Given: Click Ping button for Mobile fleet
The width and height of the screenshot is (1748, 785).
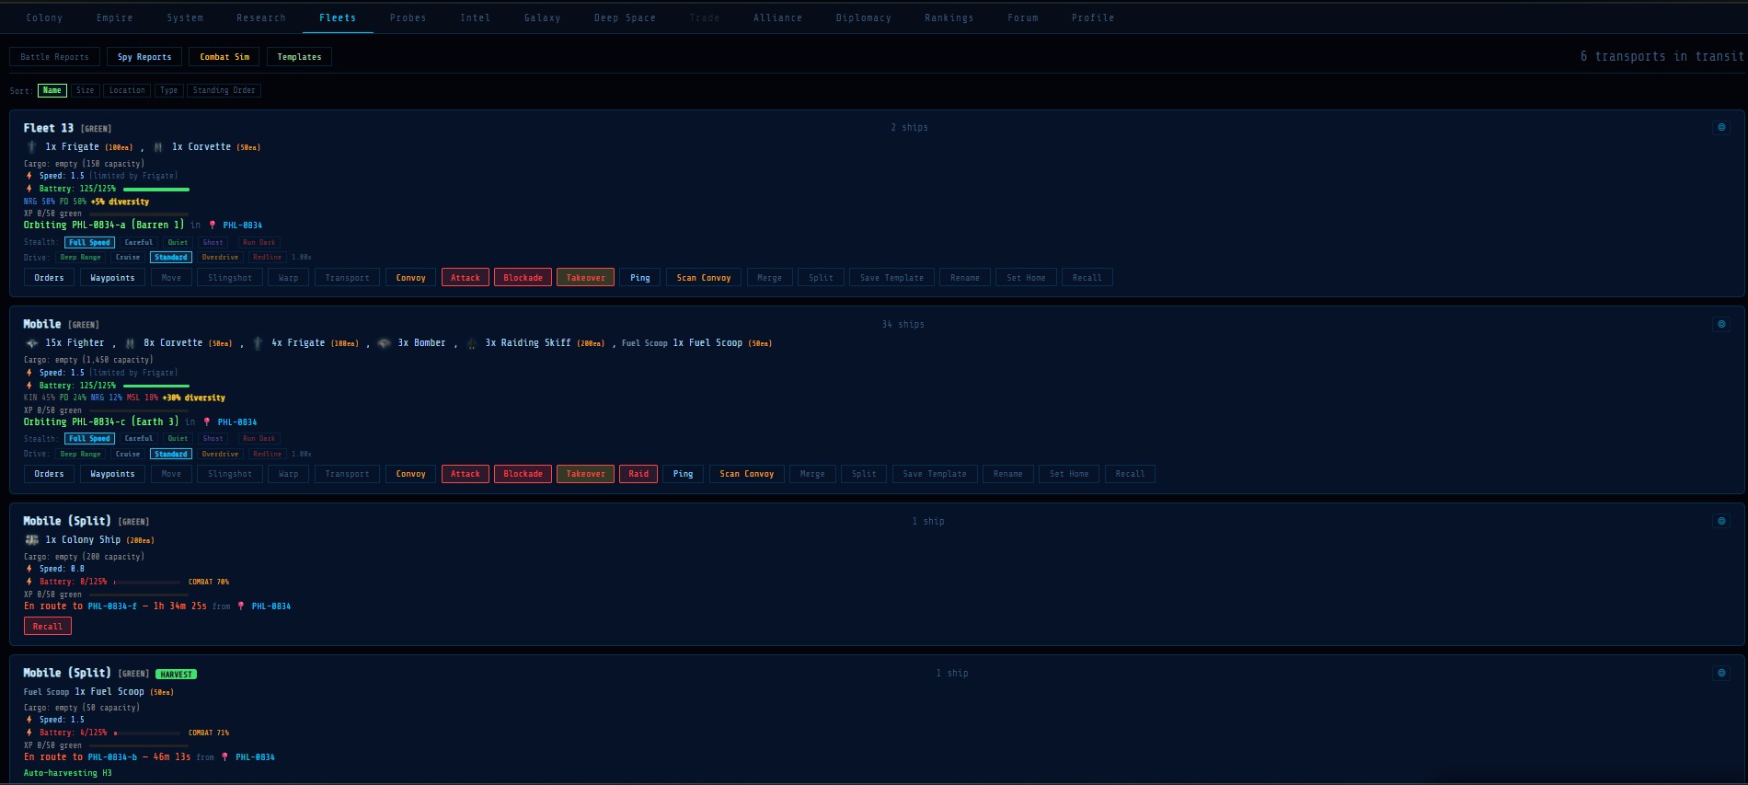Looking at the screenshot, I should (x=683, y=474).
